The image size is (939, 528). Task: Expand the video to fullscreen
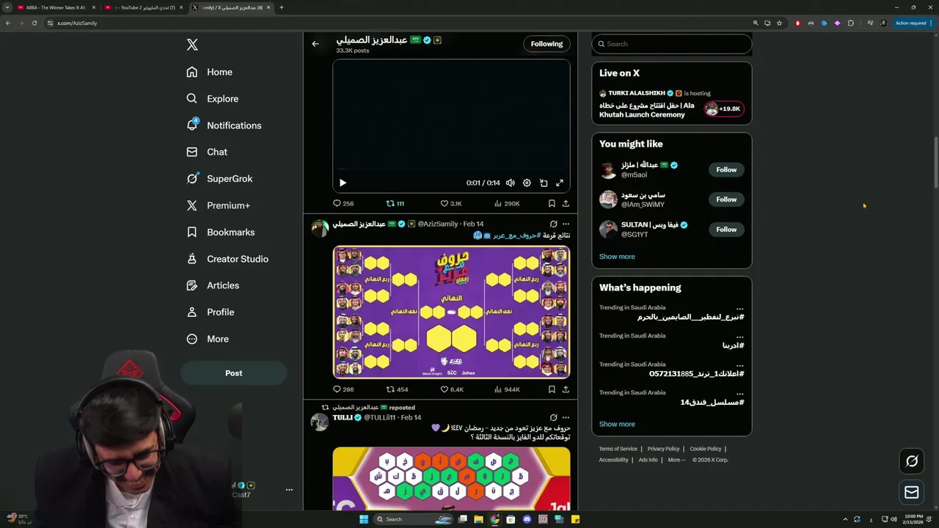(560, 183)
